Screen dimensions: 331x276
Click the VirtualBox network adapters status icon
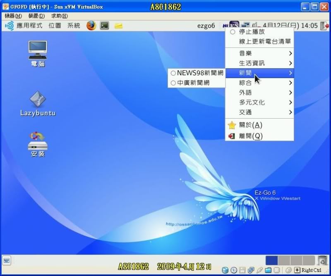click(251, 270)
